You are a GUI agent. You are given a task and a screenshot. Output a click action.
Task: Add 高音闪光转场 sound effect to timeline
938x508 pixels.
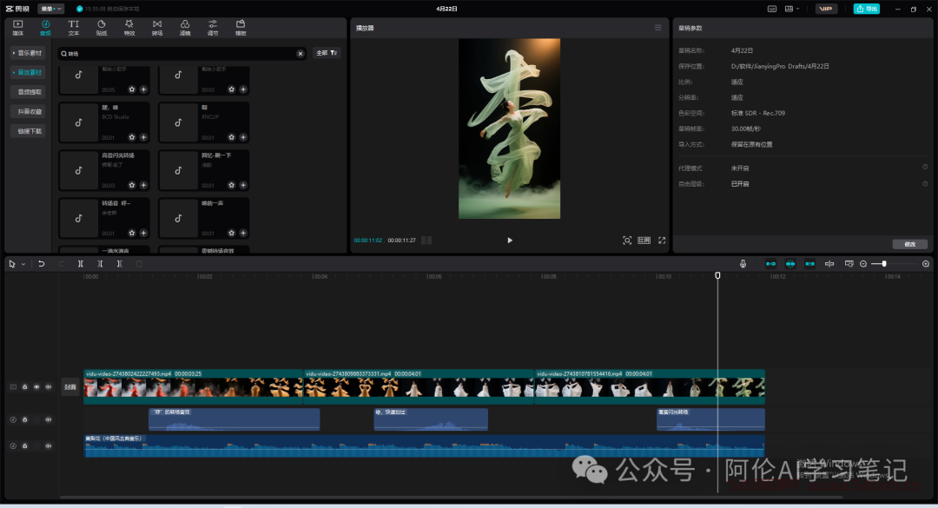point(143,185)
